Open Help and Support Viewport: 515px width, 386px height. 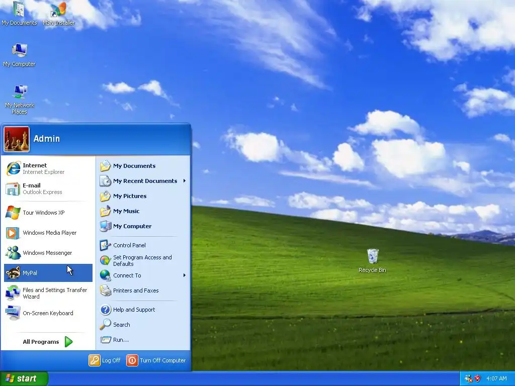[x=143, y=310]
